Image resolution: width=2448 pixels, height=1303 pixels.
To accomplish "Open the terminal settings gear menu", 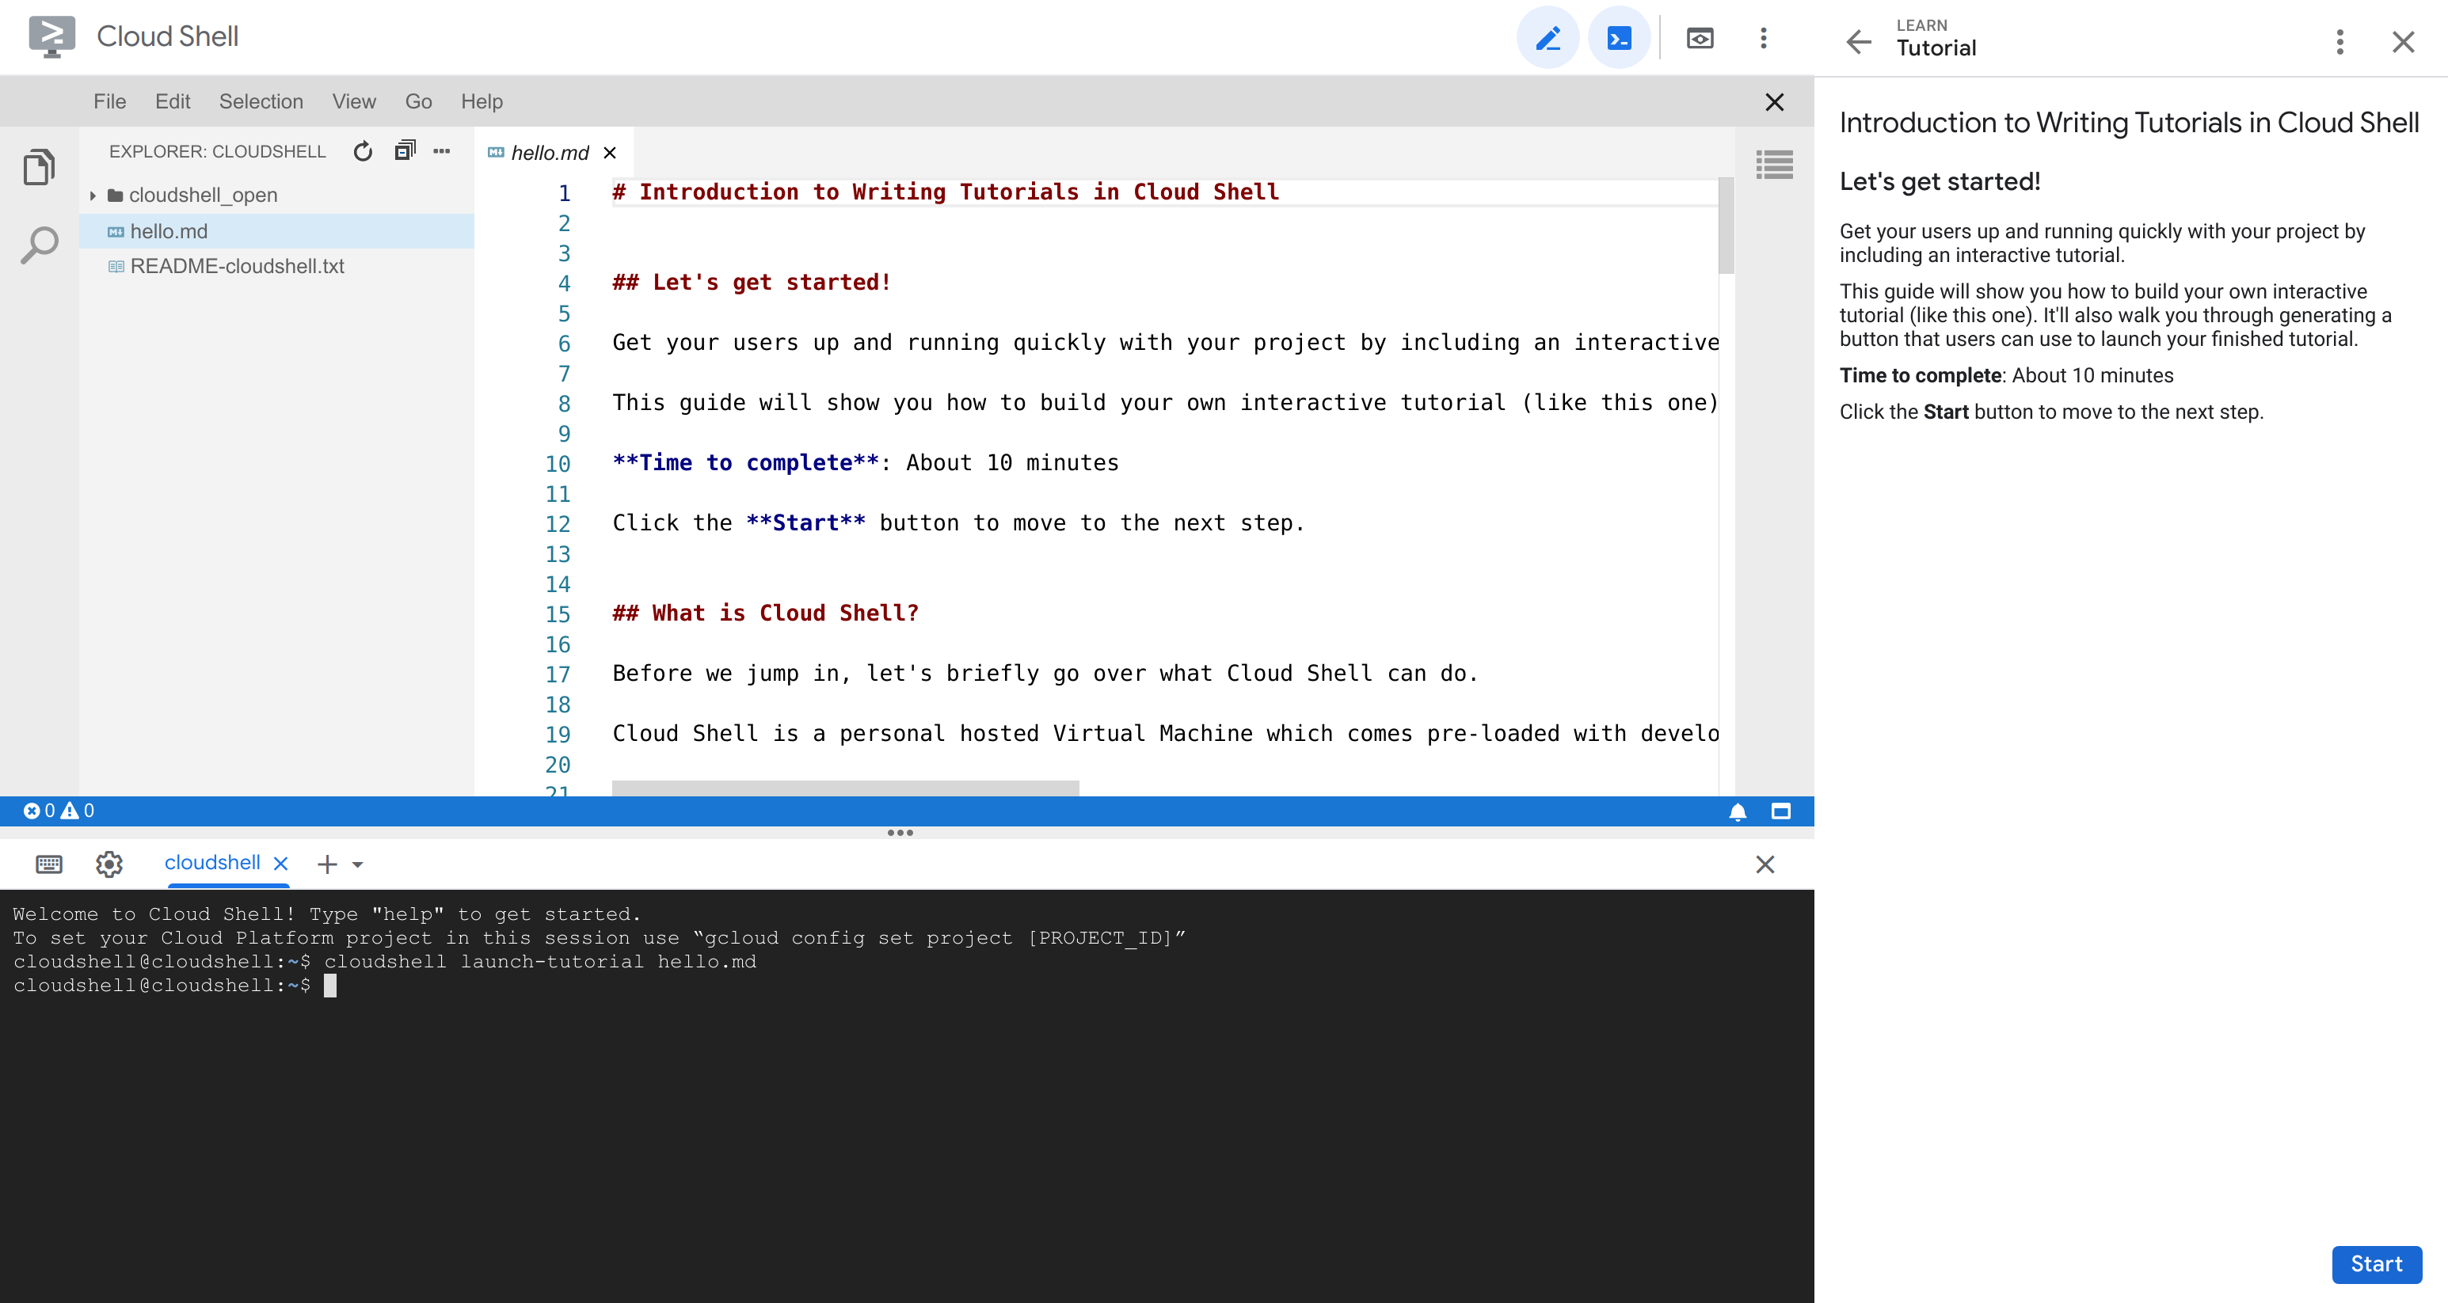I will pos(110,863).
